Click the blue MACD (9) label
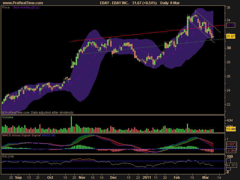 tap(49, 135)
